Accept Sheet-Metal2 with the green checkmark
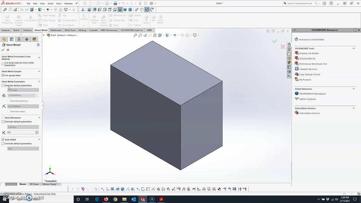361x203 pixels. [3, 50]
